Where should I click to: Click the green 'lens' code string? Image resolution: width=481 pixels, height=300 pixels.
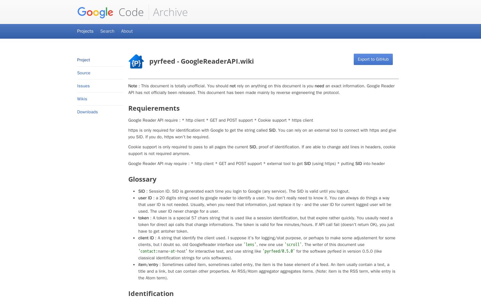(250, 245)
